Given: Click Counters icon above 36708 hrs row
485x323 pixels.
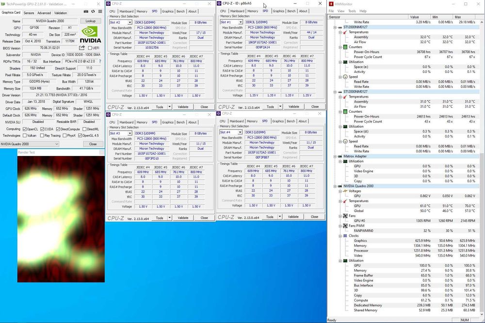Looking at the screenshot, I should click(x=345, y=47).
